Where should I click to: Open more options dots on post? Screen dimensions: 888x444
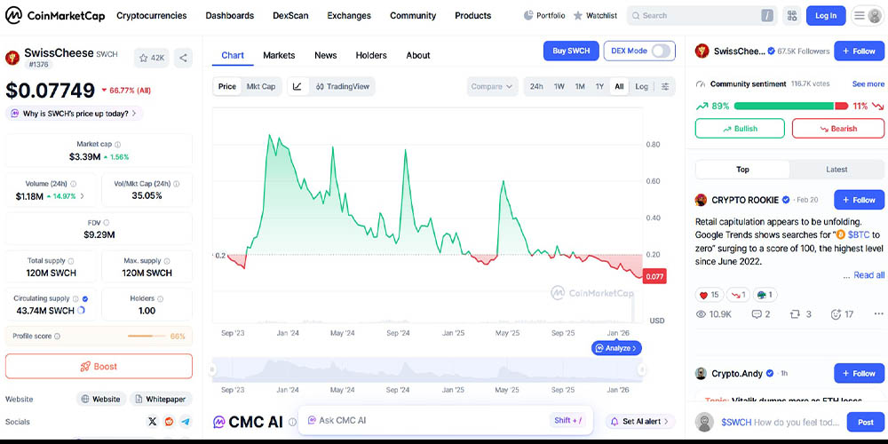(878, 314)
